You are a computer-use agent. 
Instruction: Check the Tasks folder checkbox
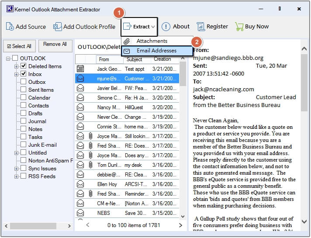pos(24,137)
